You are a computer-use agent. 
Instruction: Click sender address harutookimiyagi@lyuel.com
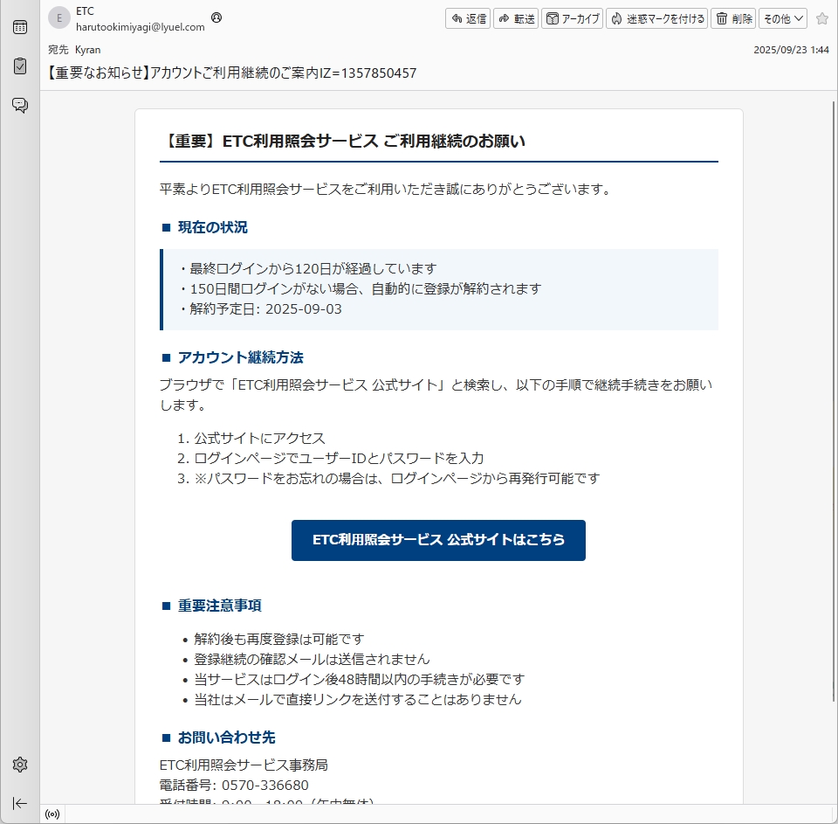(x=141, y=27)
